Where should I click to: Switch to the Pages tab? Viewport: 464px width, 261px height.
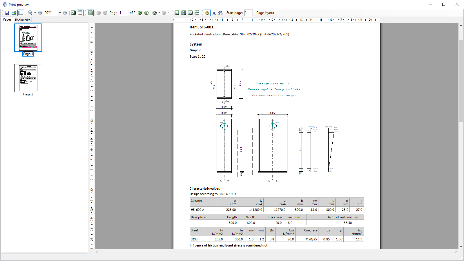pyautogui.click(x=7, y=19)
